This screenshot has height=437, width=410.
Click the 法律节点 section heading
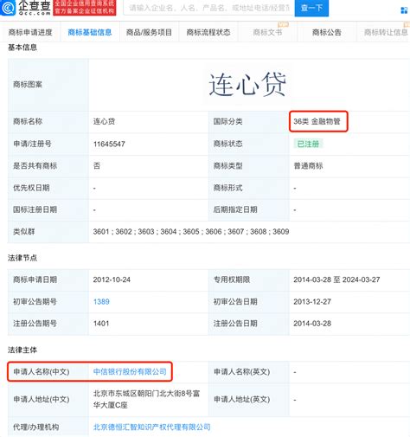pos(22,258)
